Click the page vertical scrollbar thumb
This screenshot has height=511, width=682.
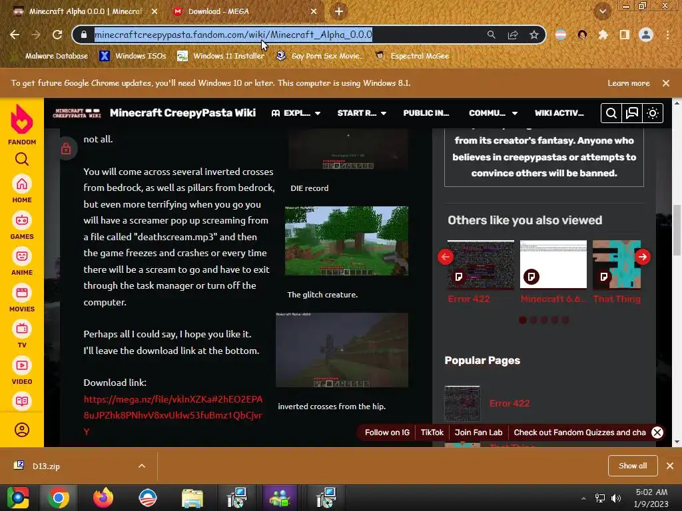(677, 230)
